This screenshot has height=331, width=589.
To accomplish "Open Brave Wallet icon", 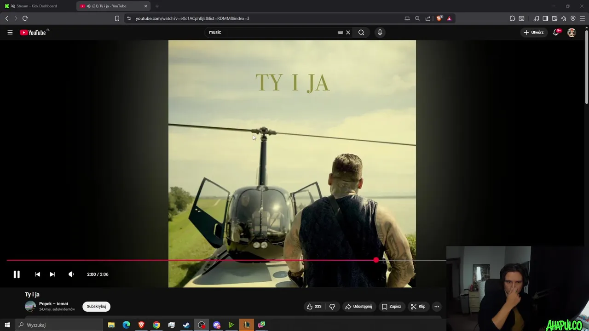I will 554,18.
